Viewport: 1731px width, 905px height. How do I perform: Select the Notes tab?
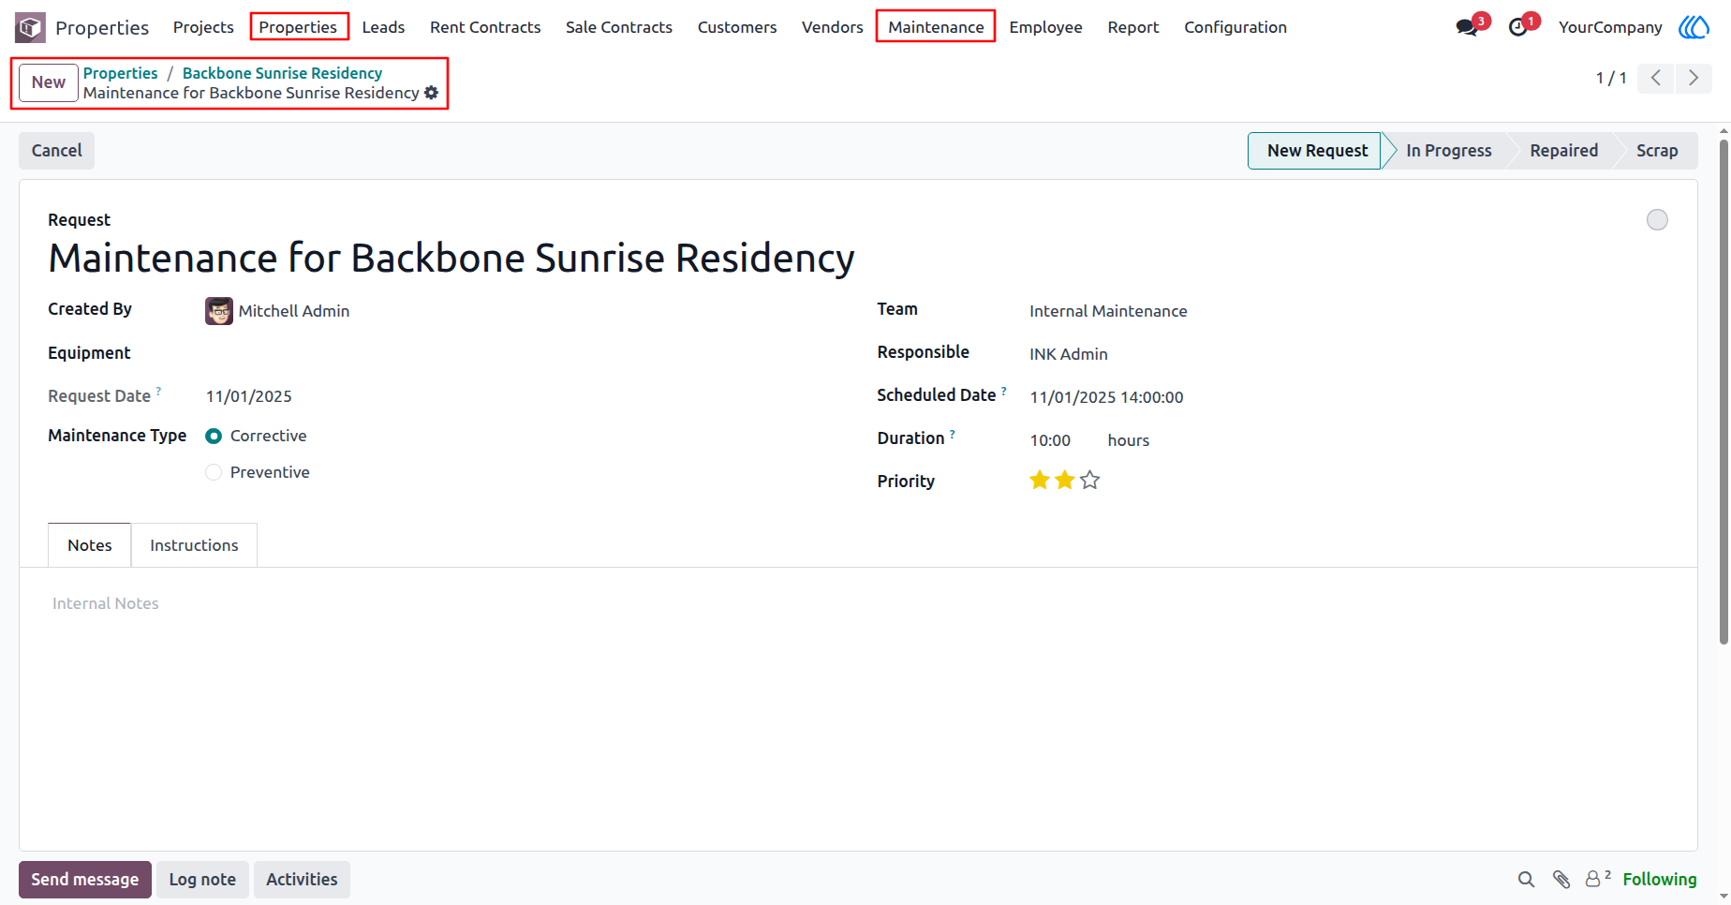click(90, 545)
